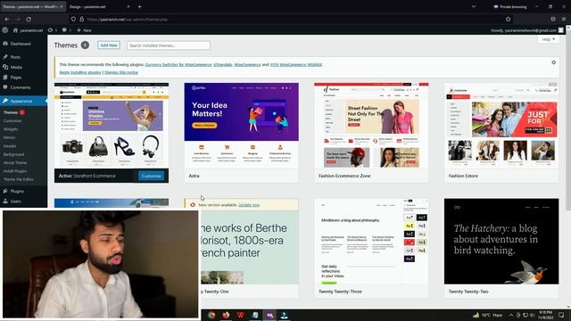Open the red W app in taskbar
The image size is (571, 321).
tap(240, 315)
